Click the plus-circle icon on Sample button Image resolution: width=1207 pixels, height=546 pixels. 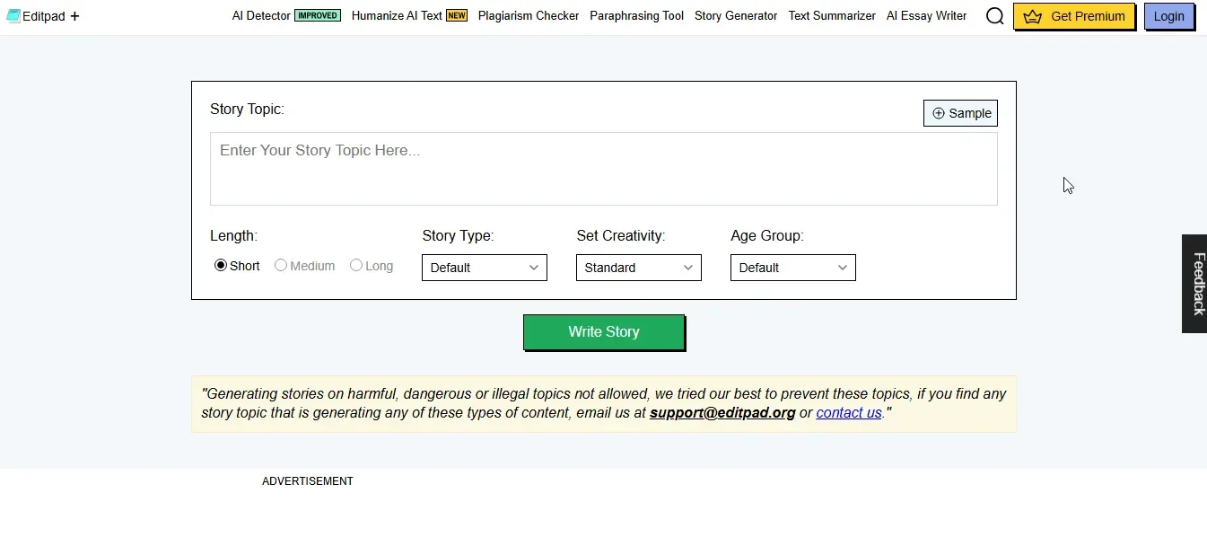pos(939,113)
